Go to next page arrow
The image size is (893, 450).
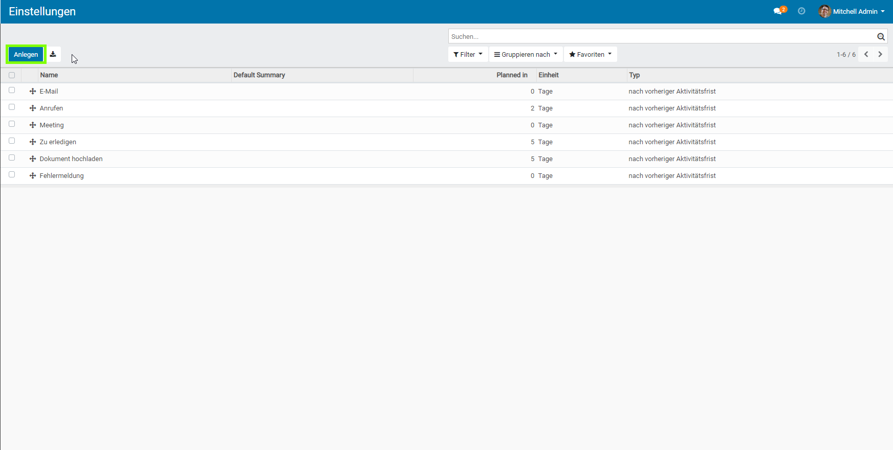880,54
